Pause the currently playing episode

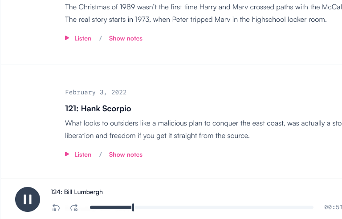28,199
